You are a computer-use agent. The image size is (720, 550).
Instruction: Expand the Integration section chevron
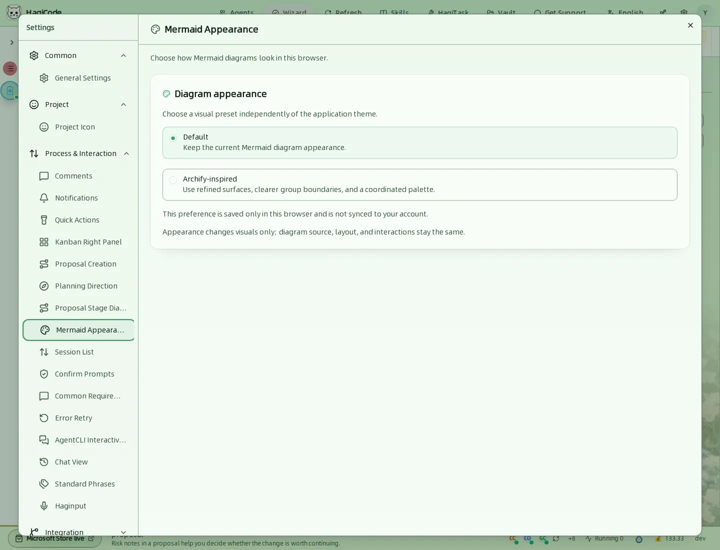pos(123,532)
